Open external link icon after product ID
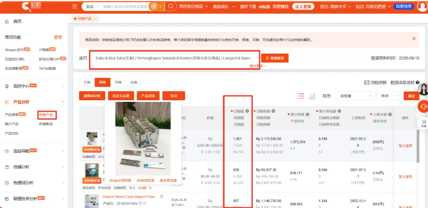The height and width of the screenshot is (208, 428). pyautogui.click(x=144, y=203)
